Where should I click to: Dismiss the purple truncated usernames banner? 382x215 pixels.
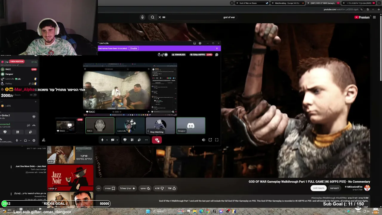click(217, 48)
